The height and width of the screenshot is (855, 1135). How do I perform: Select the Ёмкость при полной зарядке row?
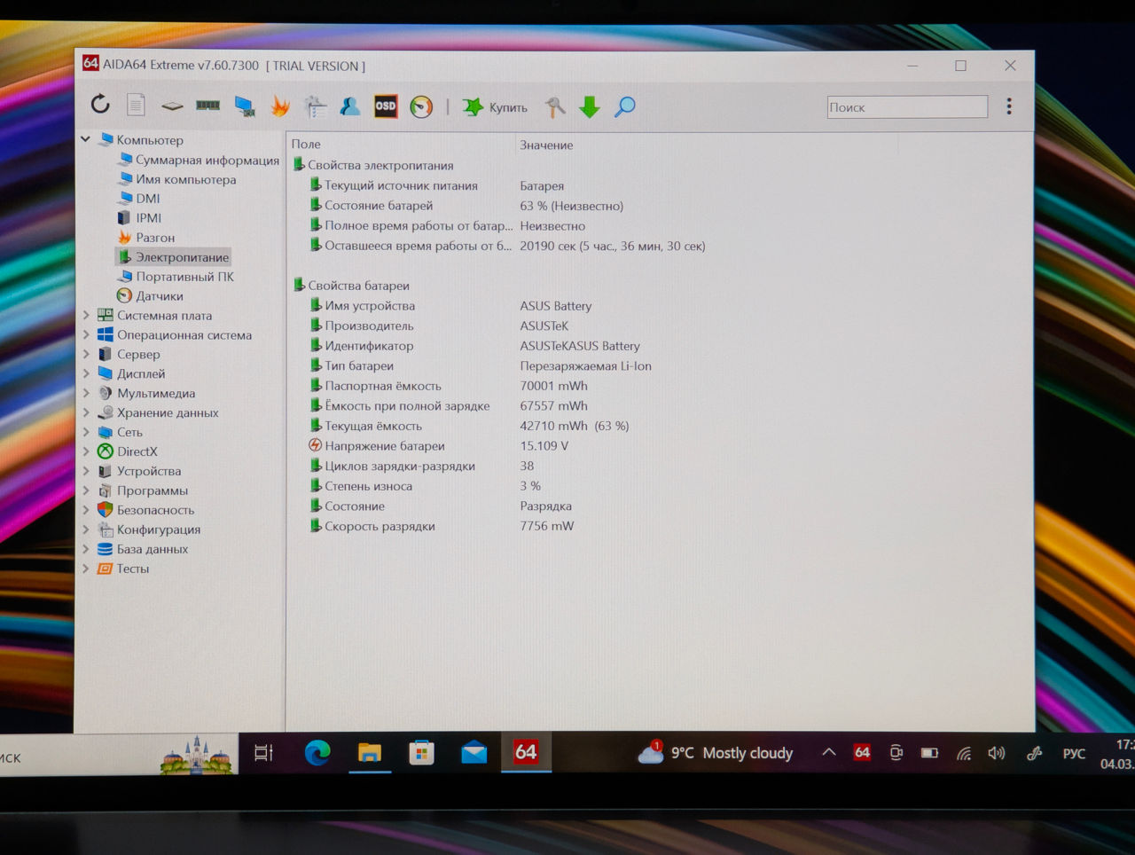[x=661, y=405]
